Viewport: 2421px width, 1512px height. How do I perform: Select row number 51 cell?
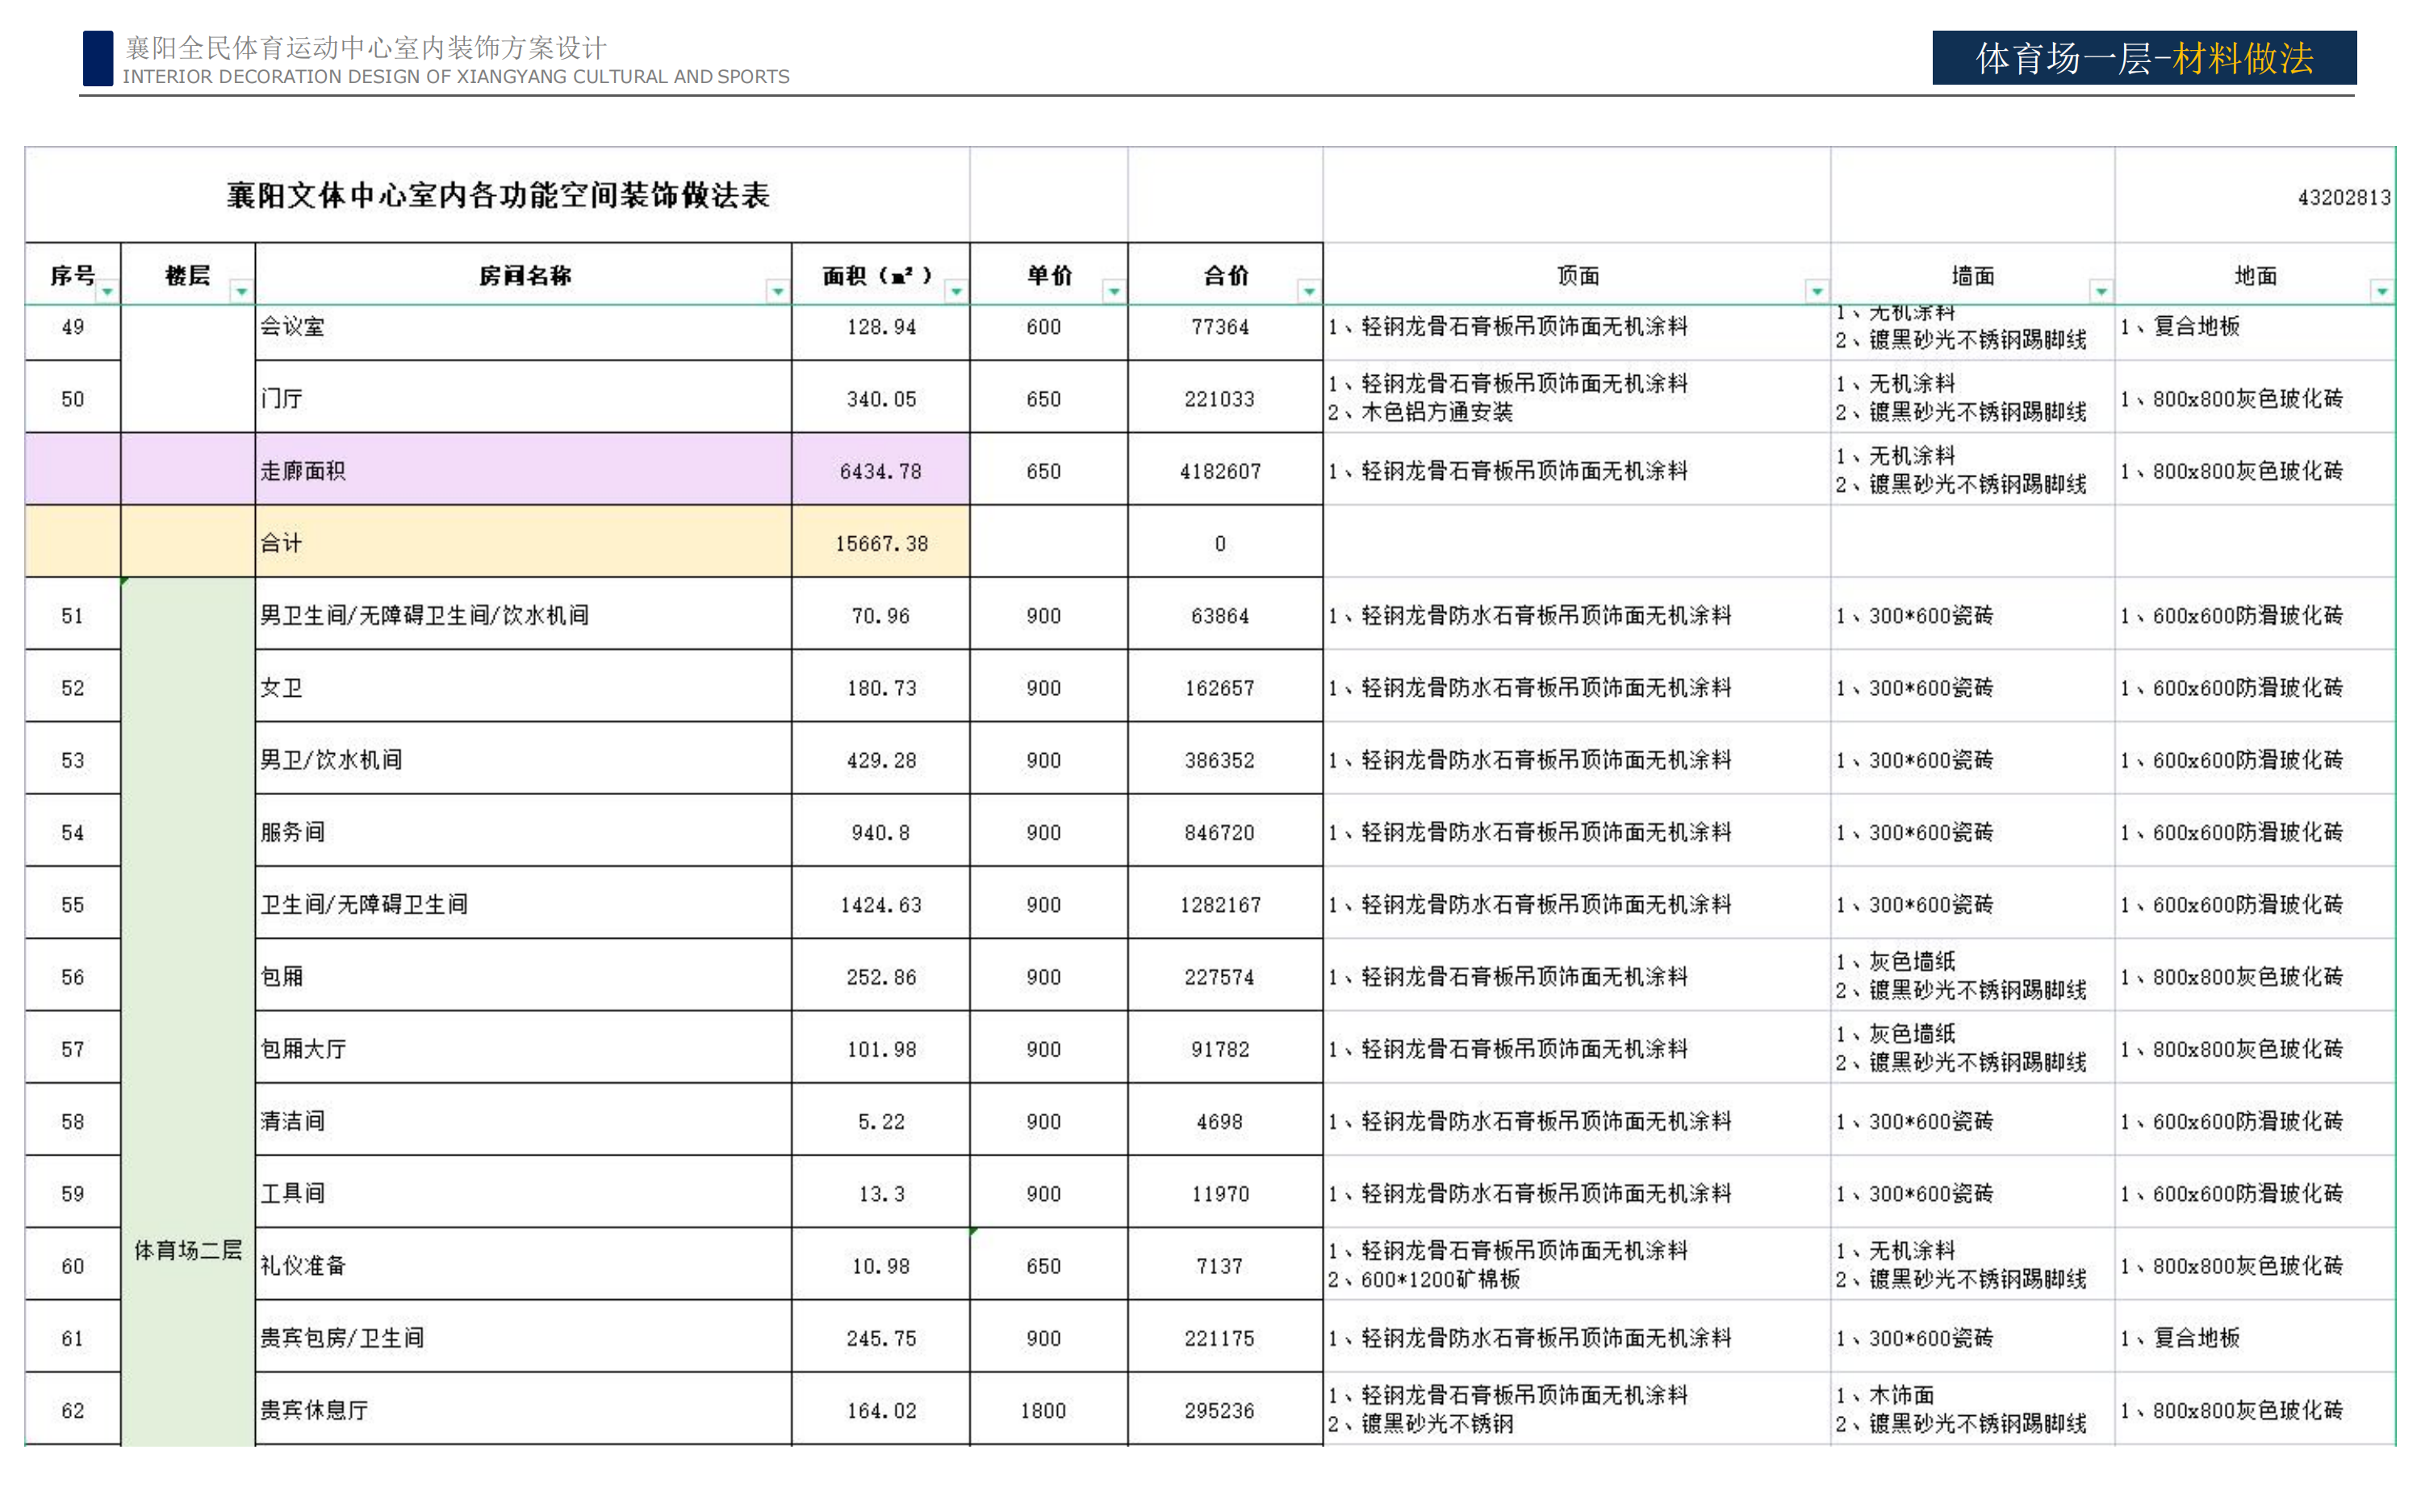coord(72,615)
